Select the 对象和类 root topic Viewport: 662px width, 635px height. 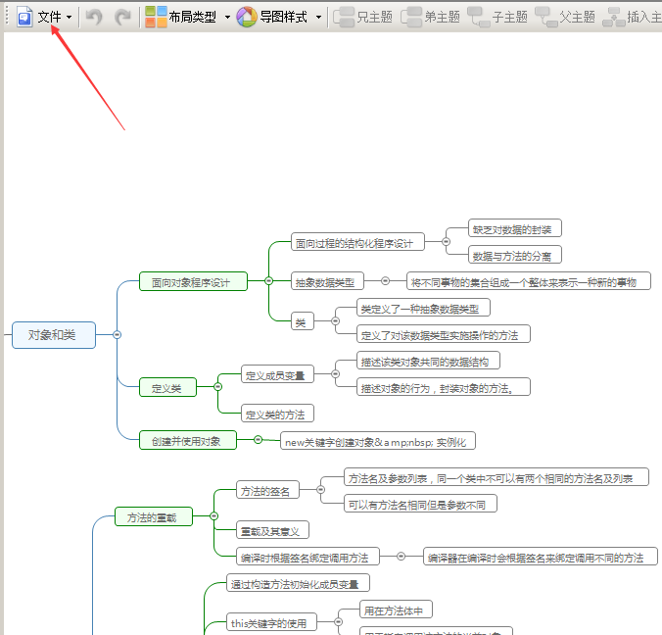(53, 335)
